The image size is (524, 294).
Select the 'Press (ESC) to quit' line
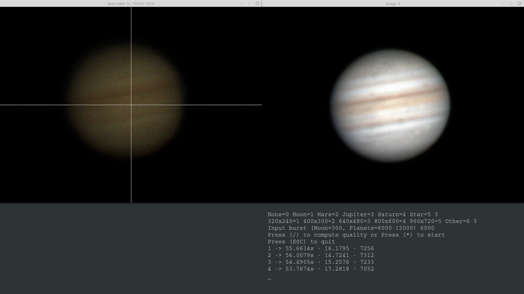pyautogui.click(x=301, y=242)
